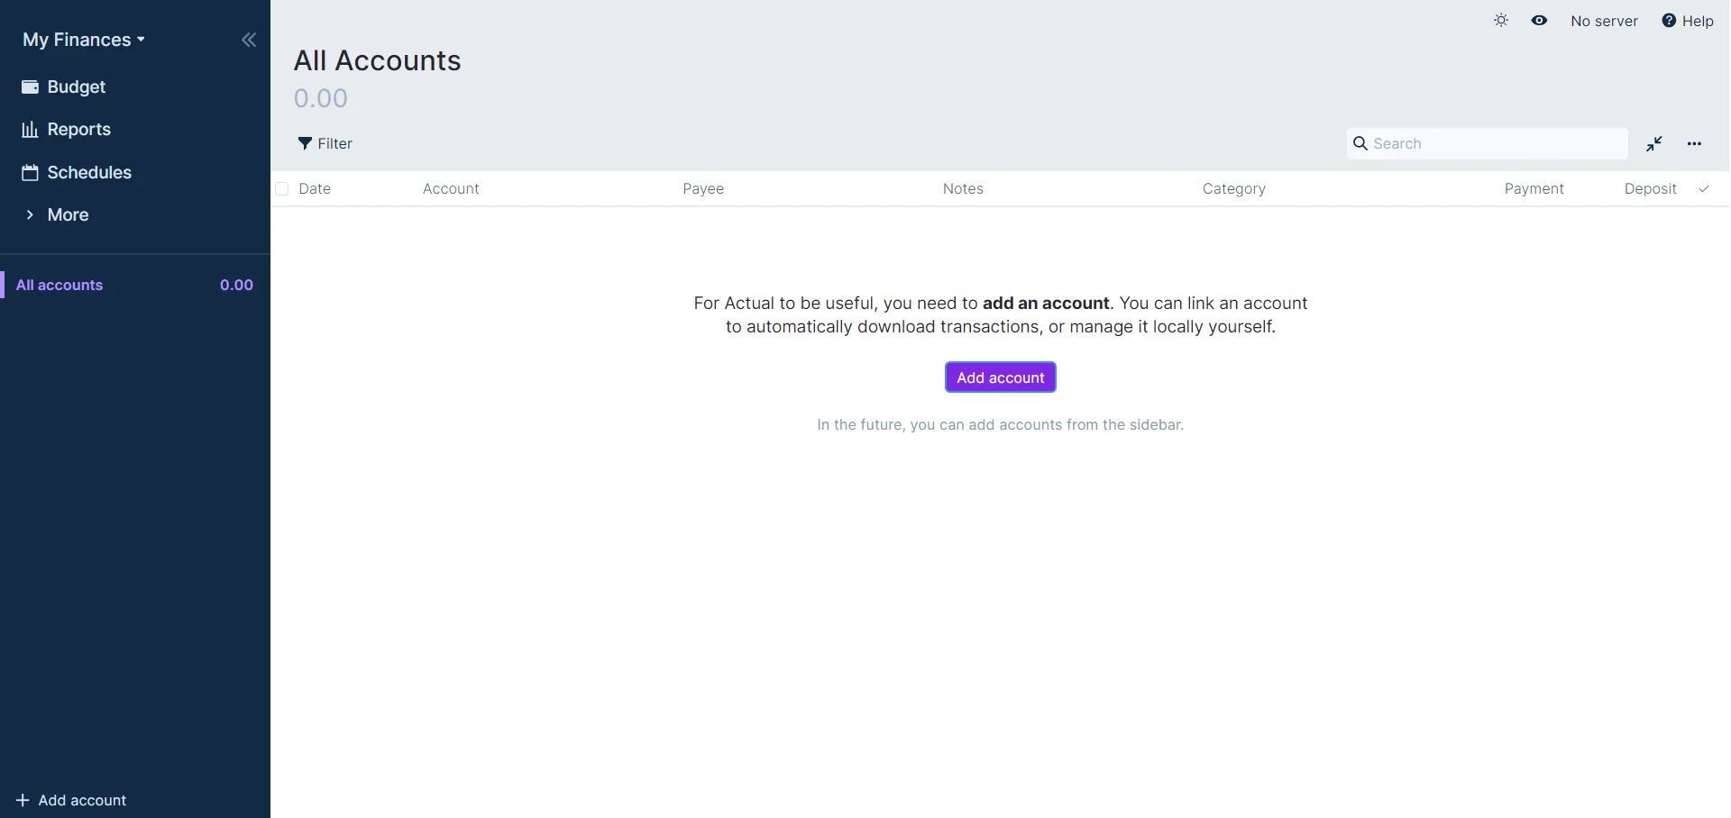Click the funnel Filter icon
This screenshot has width=1731, height=818.
[305, 143]
